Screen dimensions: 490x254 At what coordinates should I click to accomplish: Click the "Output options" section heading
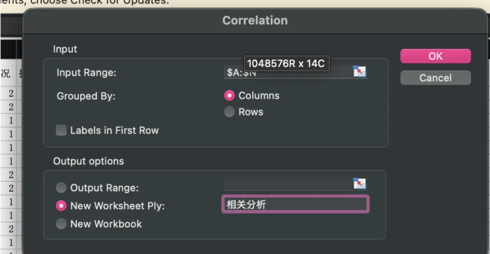coord(88,161)
